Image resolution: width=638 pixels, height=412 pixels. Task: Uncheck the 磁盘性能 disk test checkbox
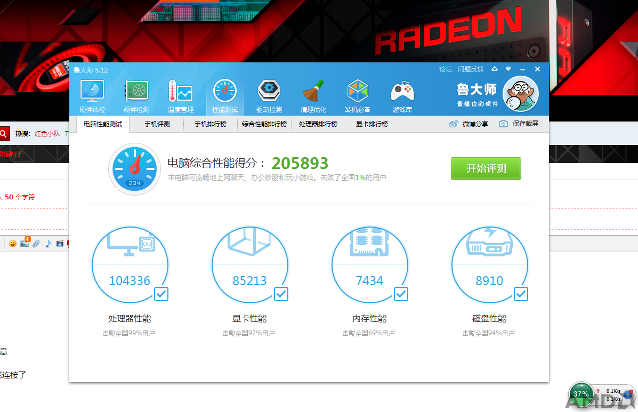click(521, 294)
